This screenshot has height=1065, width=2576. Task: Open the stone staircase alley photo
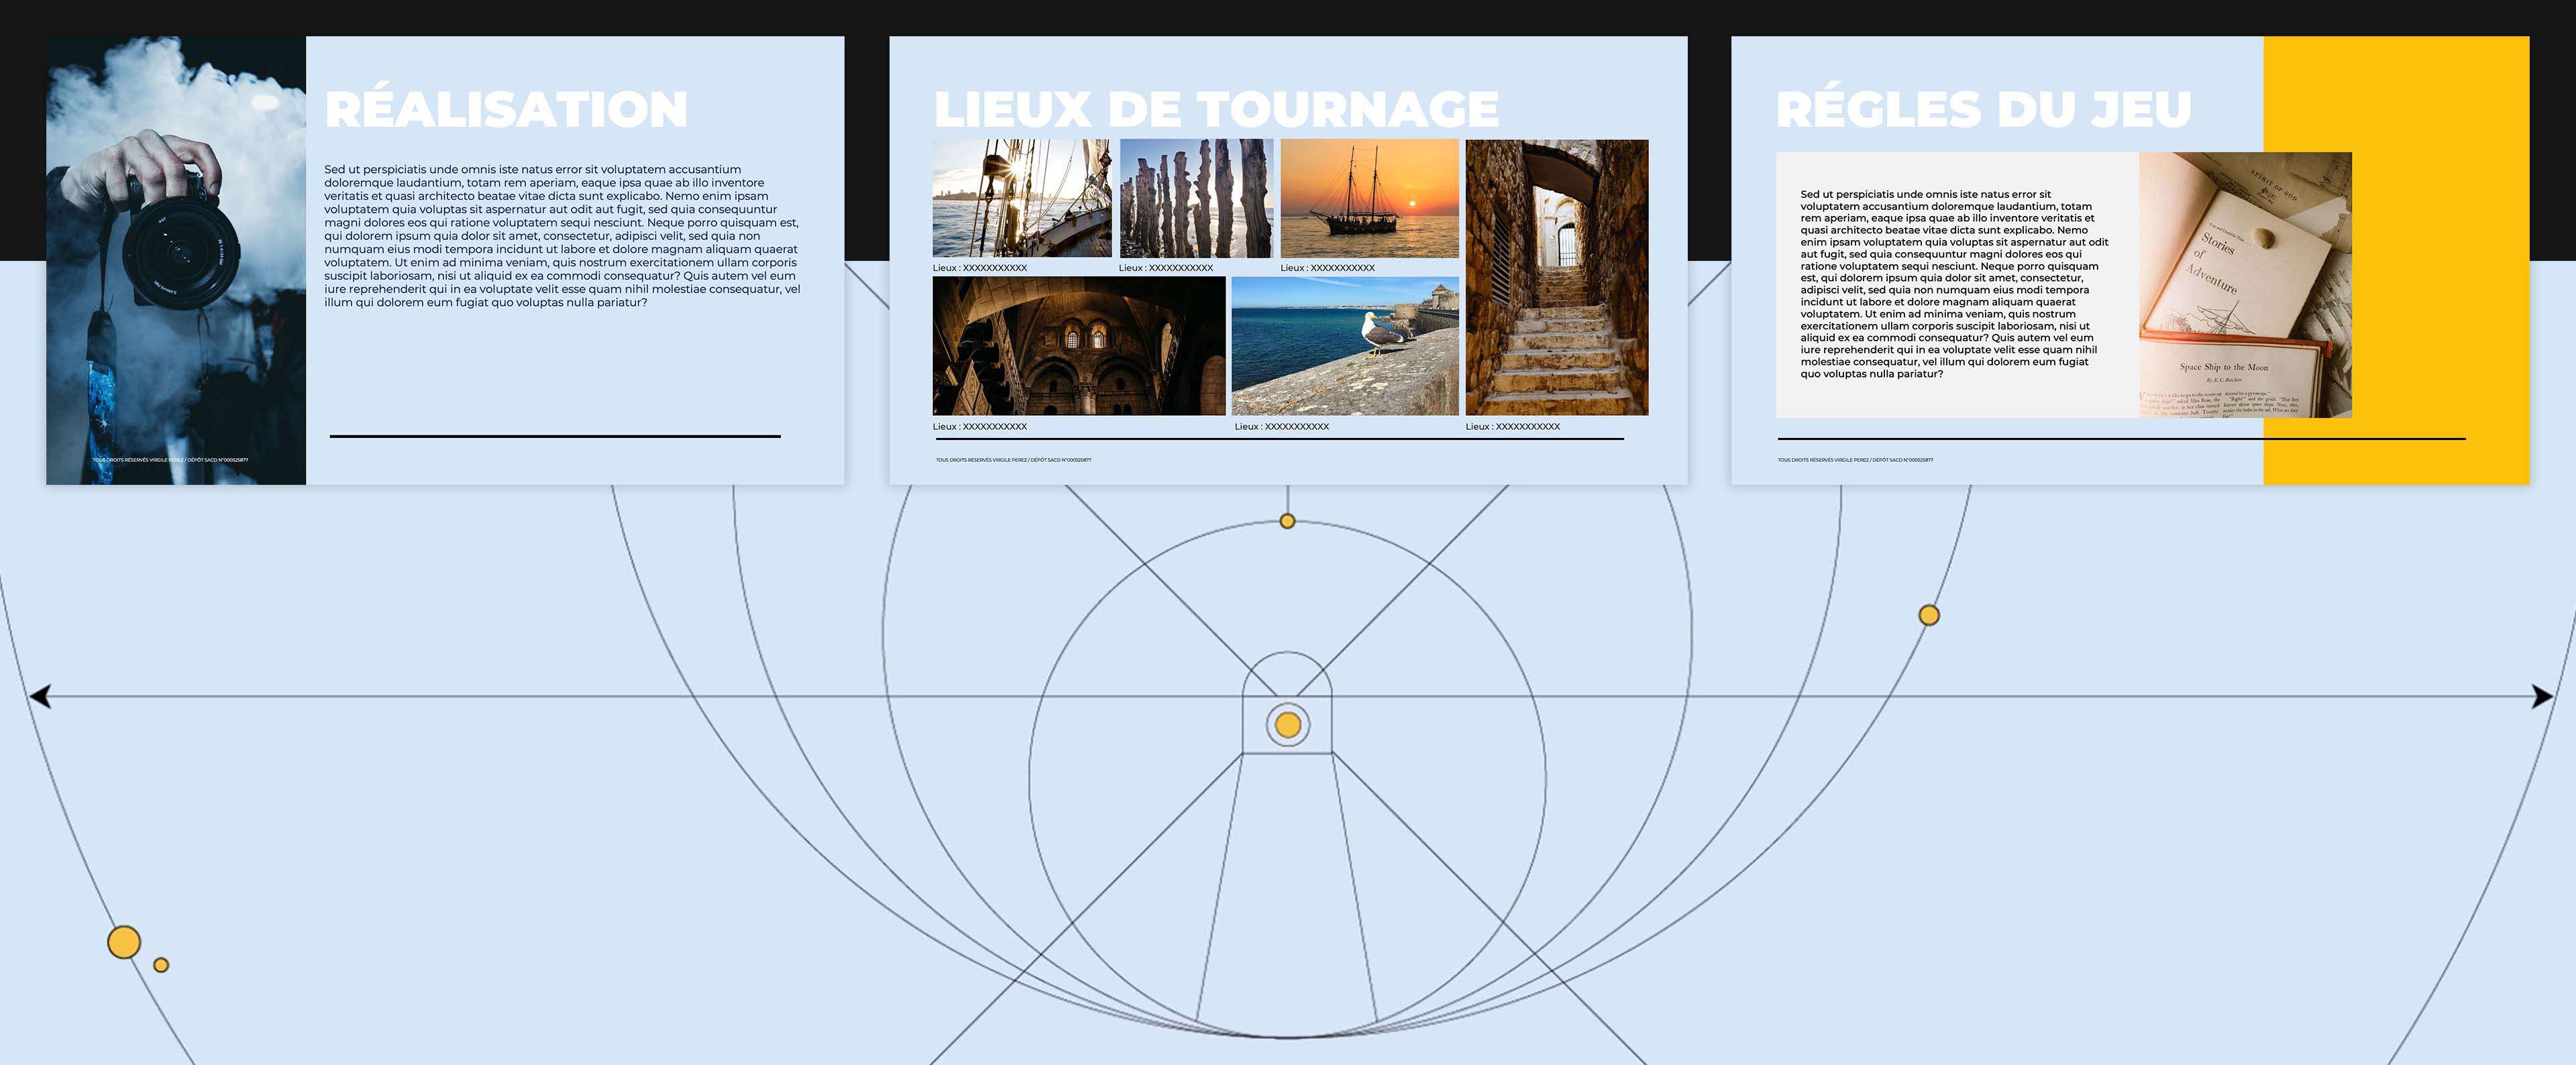point(1556,277)
